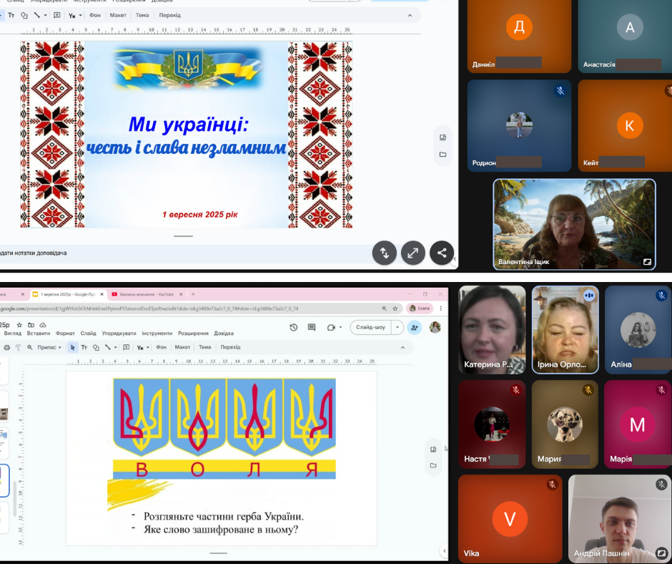
Task: Open the Формат menu
Action: coord(65,333)
